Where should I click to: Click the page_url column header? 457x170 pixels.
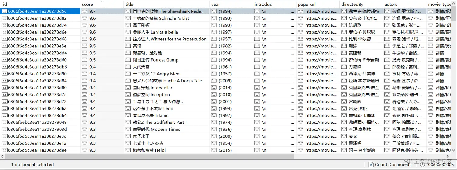318,4
